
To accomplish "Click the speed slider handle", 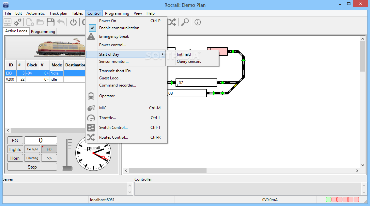I will tap(67, 168).
